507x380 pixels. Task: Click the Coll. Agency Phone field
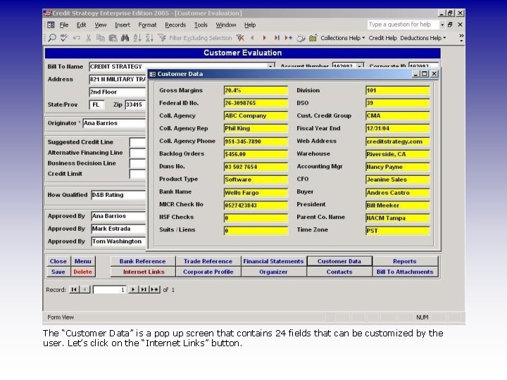pos(256,141)
